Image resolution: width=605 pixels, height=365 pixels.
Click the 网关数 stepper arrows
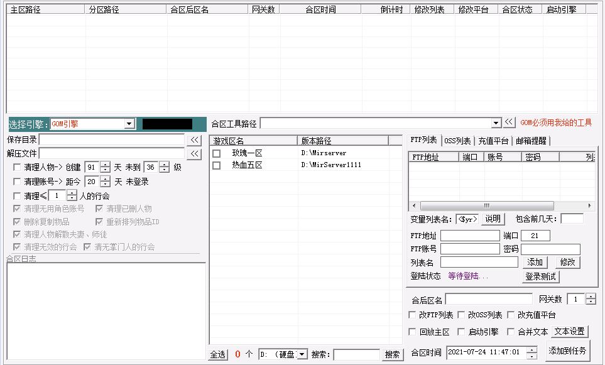[591, 299]
